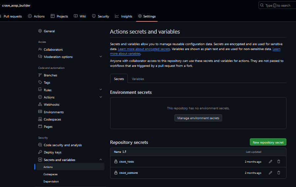Click '2 months ago' in CRAVE_USERNAME row
The width and height of the screenshot is (296, 187).
[253, 173]
